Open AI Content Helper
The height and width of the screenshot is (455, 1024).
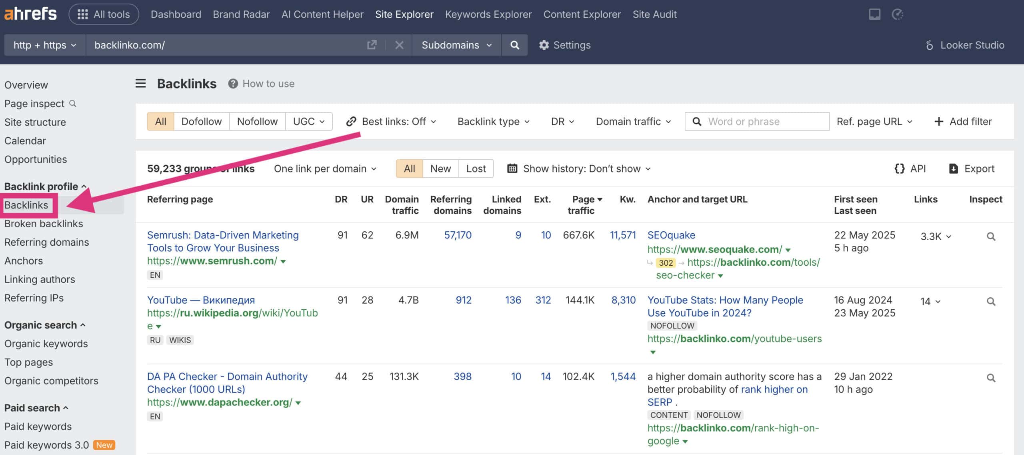click(x=322, y=14)
